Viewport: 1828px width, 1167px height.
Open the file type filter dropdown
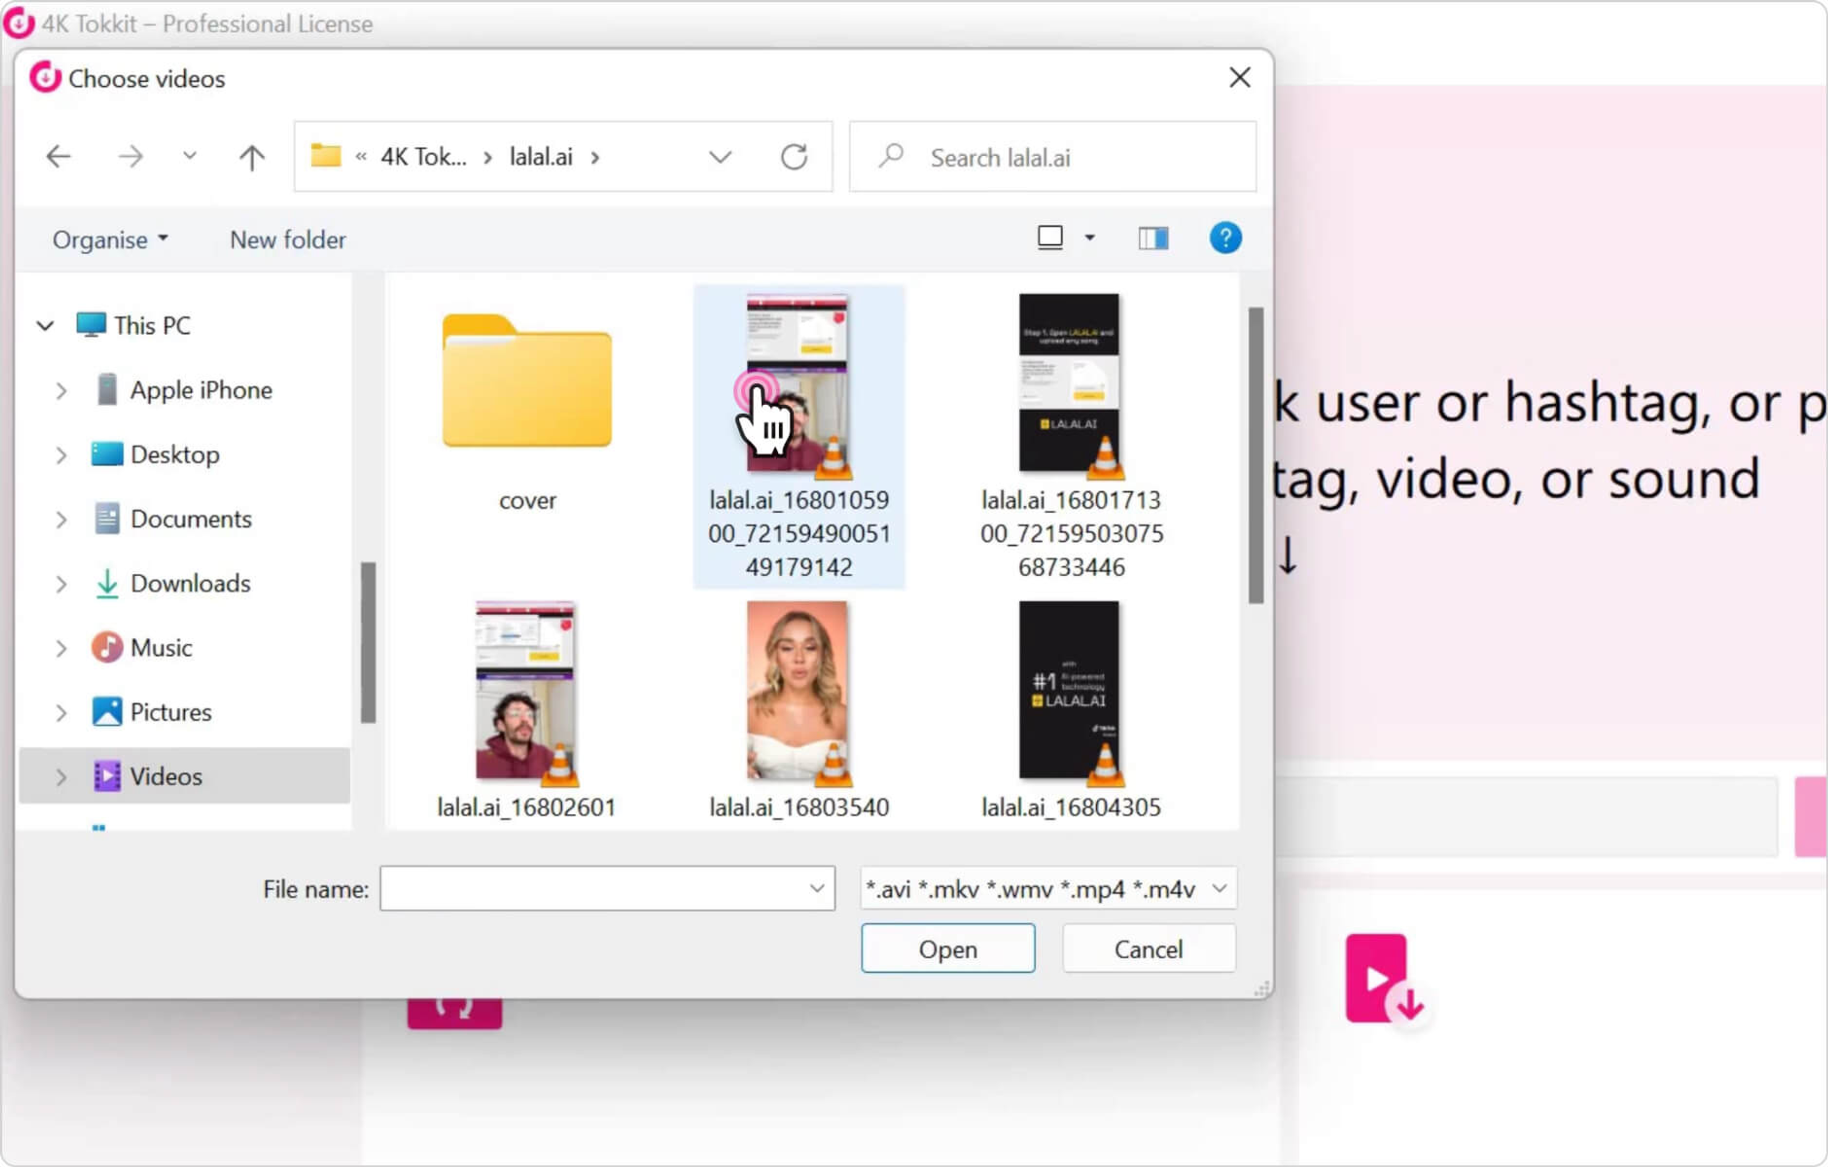(1219, 888)
